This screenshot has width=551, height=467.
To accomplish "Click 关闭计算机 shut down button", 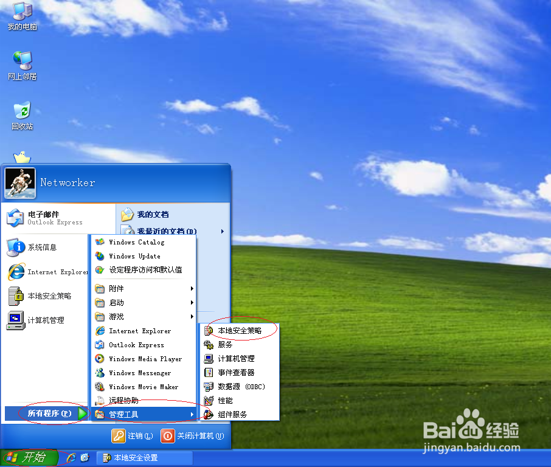I will 193,436.
